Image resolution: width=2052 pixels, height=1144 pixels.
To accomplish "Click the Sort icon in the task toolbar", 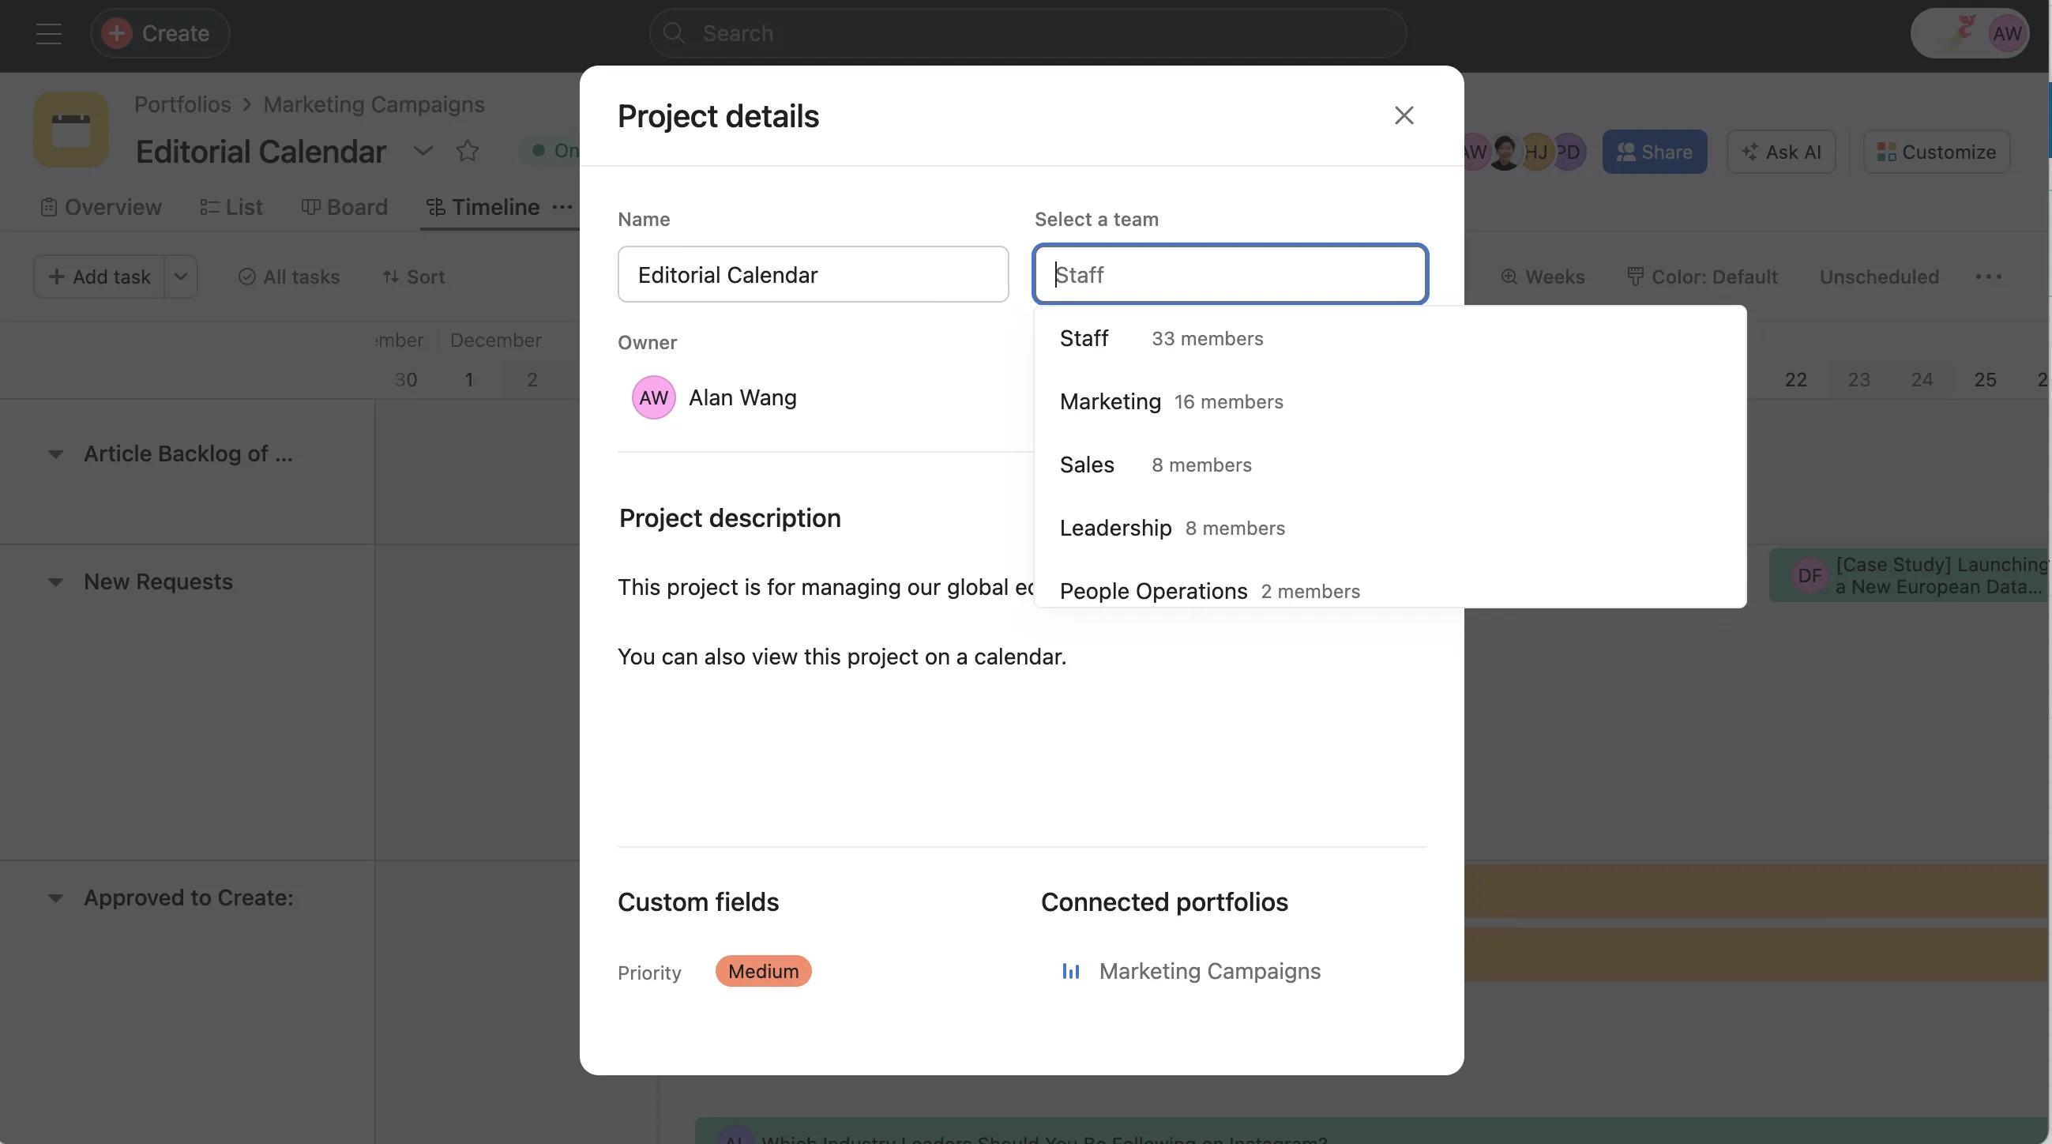I will [x=391, y=277].
